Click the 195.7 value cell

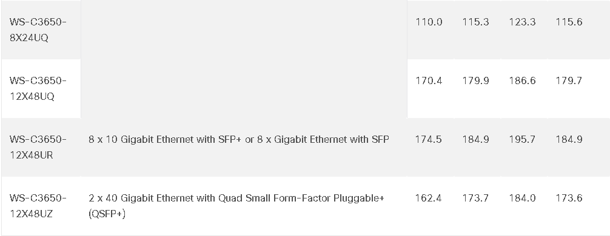coord(522,139)
